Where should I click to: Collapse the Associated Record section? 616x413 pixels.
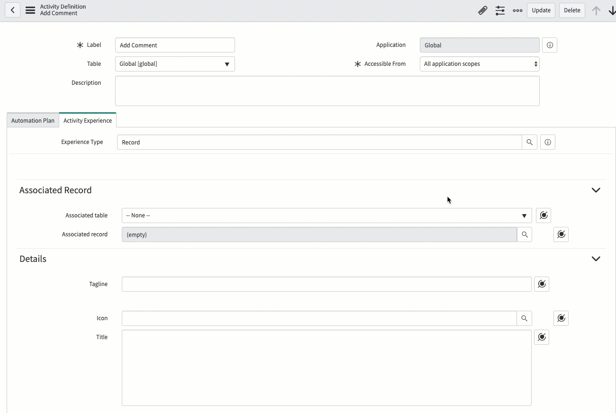tap(596, 190)
